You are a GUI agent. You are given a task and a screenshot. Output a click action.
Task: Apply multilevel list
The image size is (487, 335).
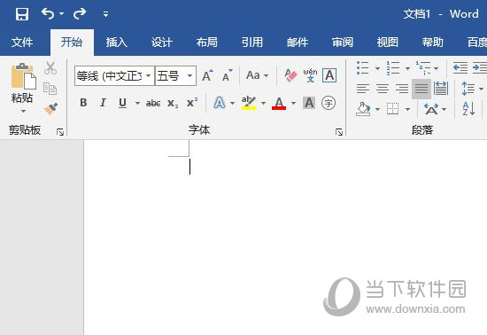[423, 67]
